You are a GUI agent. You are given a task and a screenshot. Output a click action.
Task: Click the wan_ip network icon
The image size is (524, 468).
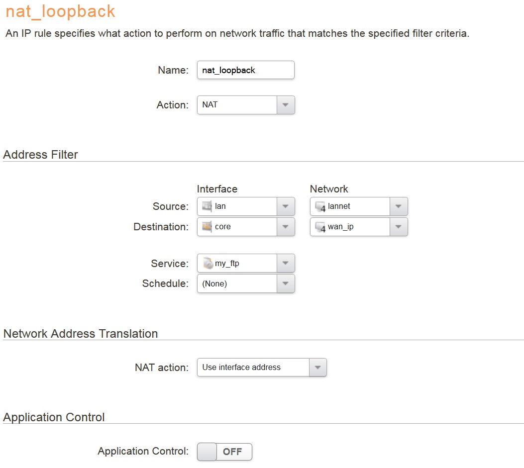(320, 227)
